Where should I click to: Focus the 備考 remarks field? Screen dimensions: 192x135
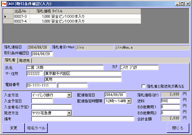(83, 119)
